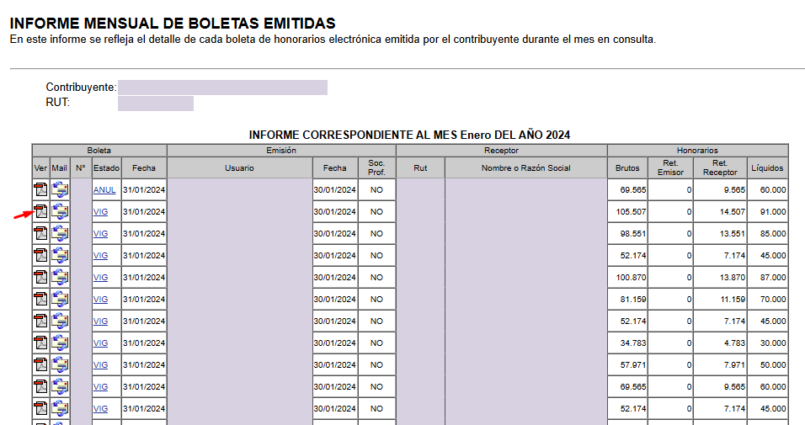Open the ANUL estado link
805x425 pixels.
[x=104, y=190]
